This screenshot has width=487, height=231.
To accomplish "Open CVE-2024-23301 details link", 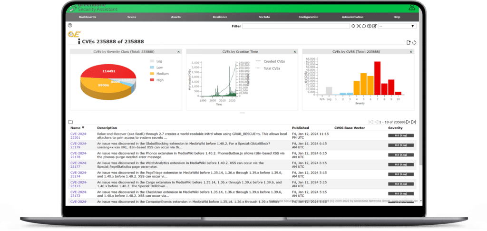I will point(79,135).
